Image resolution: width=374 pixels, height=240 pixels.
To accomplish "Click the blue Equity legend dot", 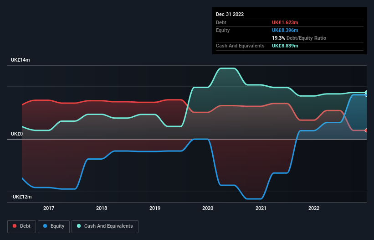I will [x=45, y=226].
